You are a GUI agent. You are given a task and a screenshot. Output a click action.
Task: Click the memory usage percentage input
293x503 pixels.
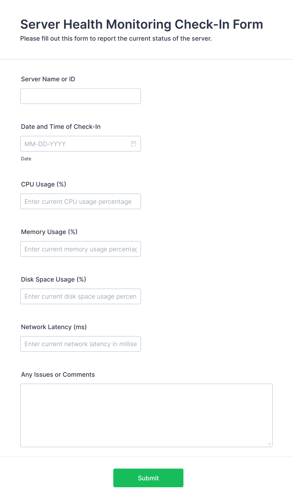click(80, 249)
